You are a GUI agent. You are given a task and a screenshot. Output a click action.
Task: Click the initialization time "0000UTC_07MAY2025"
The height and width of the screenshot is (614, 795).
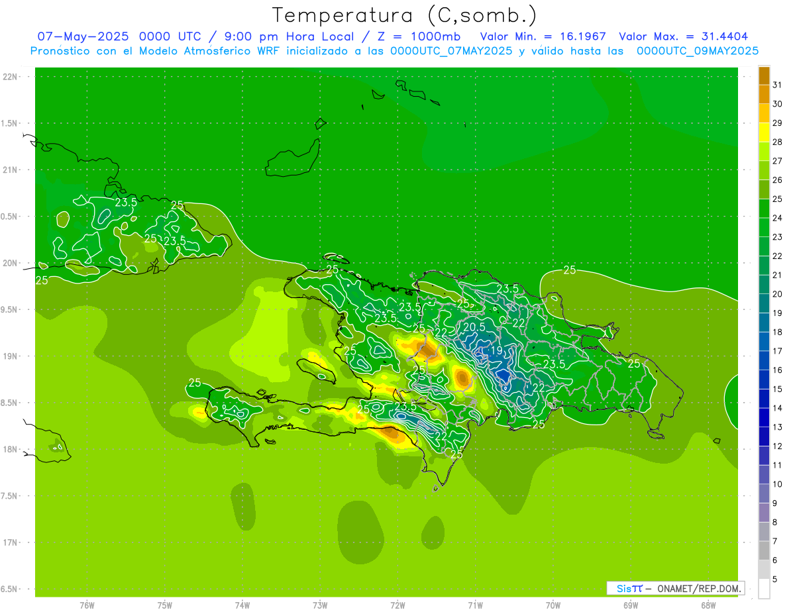451,50
